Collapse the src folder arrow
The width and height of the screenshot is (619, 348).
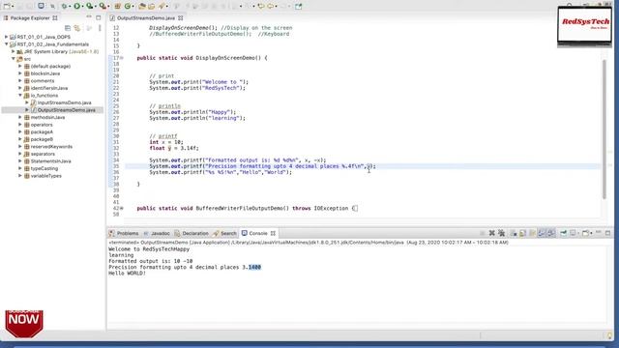(13, 59)
